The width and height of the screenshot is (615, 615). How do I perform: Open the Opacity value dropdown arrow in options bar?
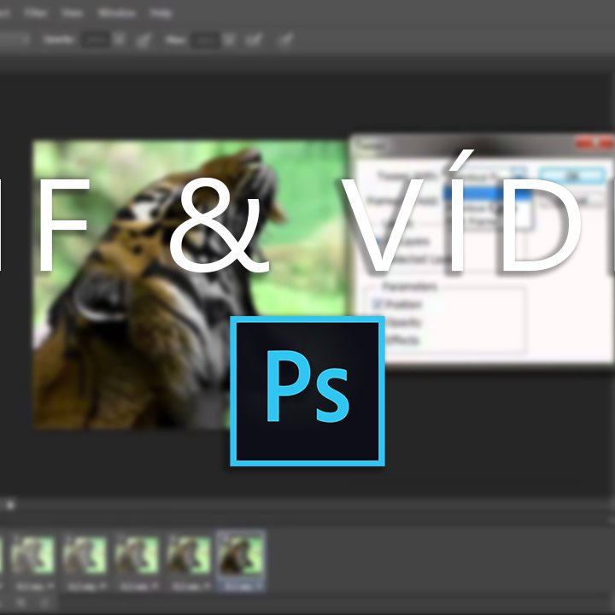click(x=119, y=39)
